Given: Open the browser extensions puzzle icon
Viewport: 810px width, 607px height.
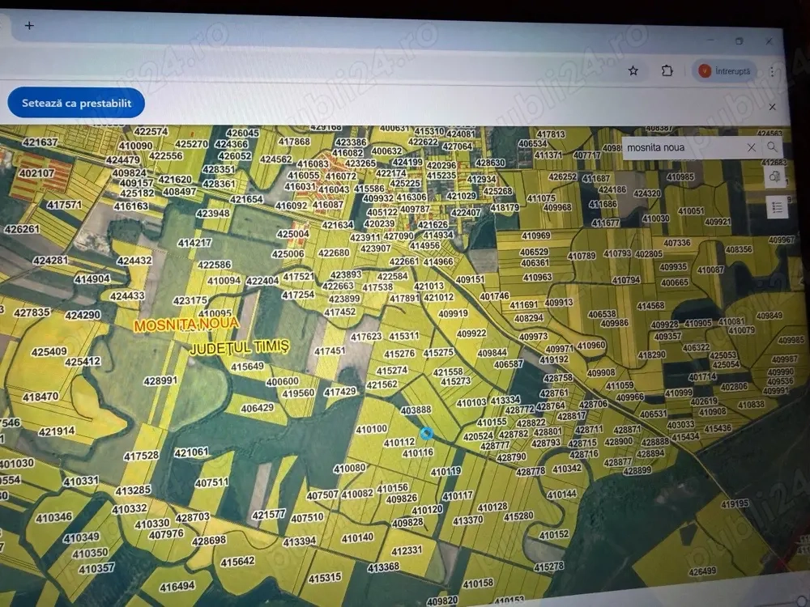Looking at the screenshot, I should [667, 71].
